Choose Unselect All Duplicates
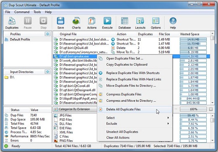 pos(135,132)
